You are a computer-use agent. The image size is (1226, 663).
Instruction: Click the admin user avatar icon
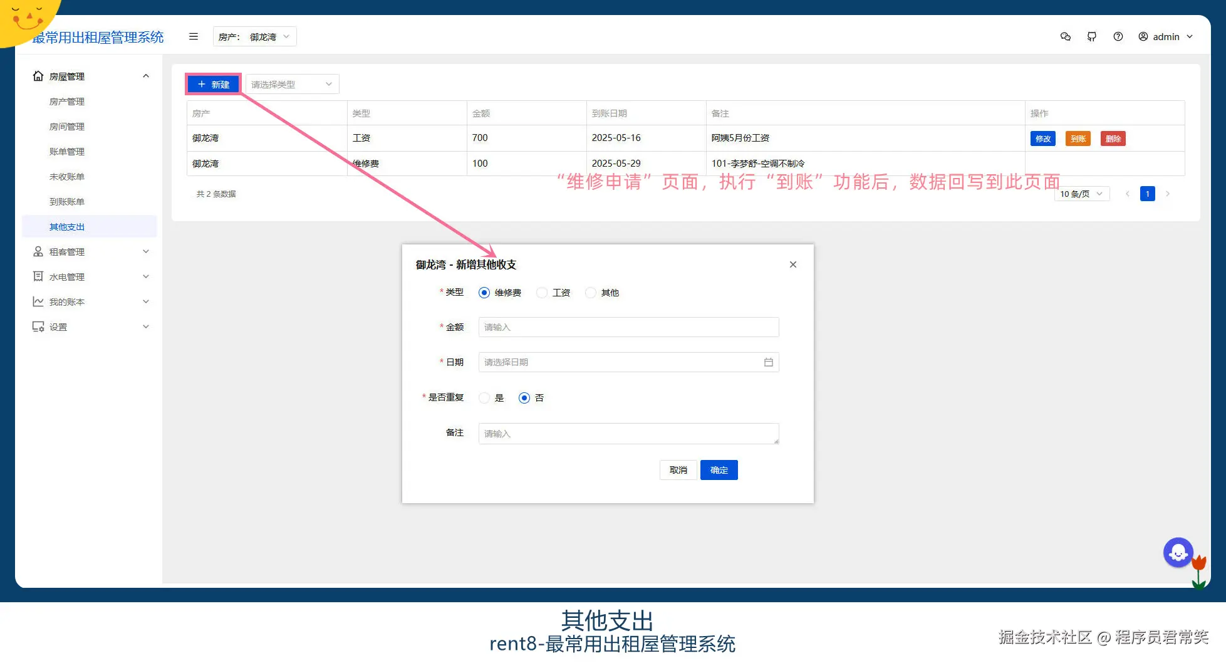[x=1143, y=36]
